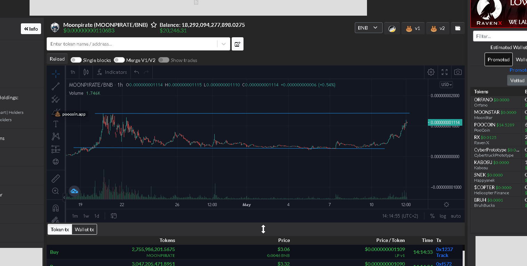Toggle auto scale on the chart
Viewport: 527px width, 266px height.
456,216
